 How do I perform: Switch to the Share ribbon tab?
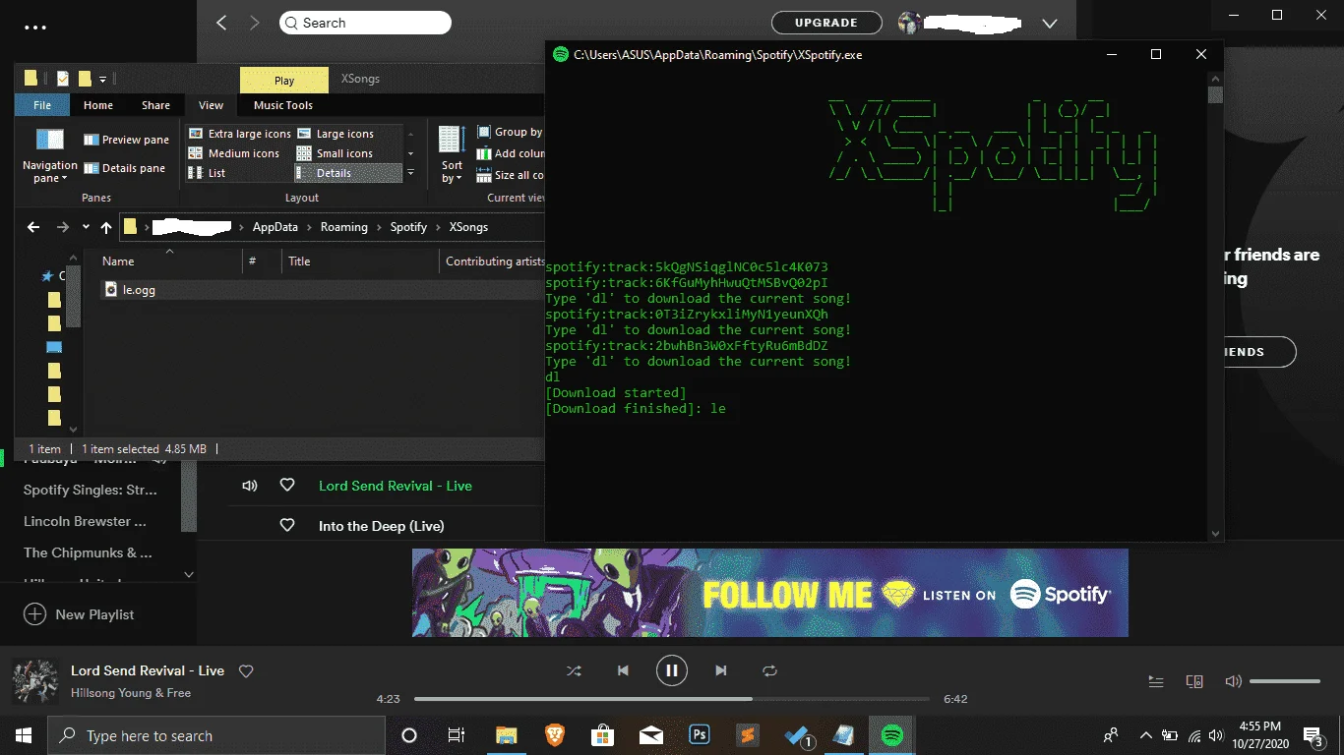pos(155,105)
